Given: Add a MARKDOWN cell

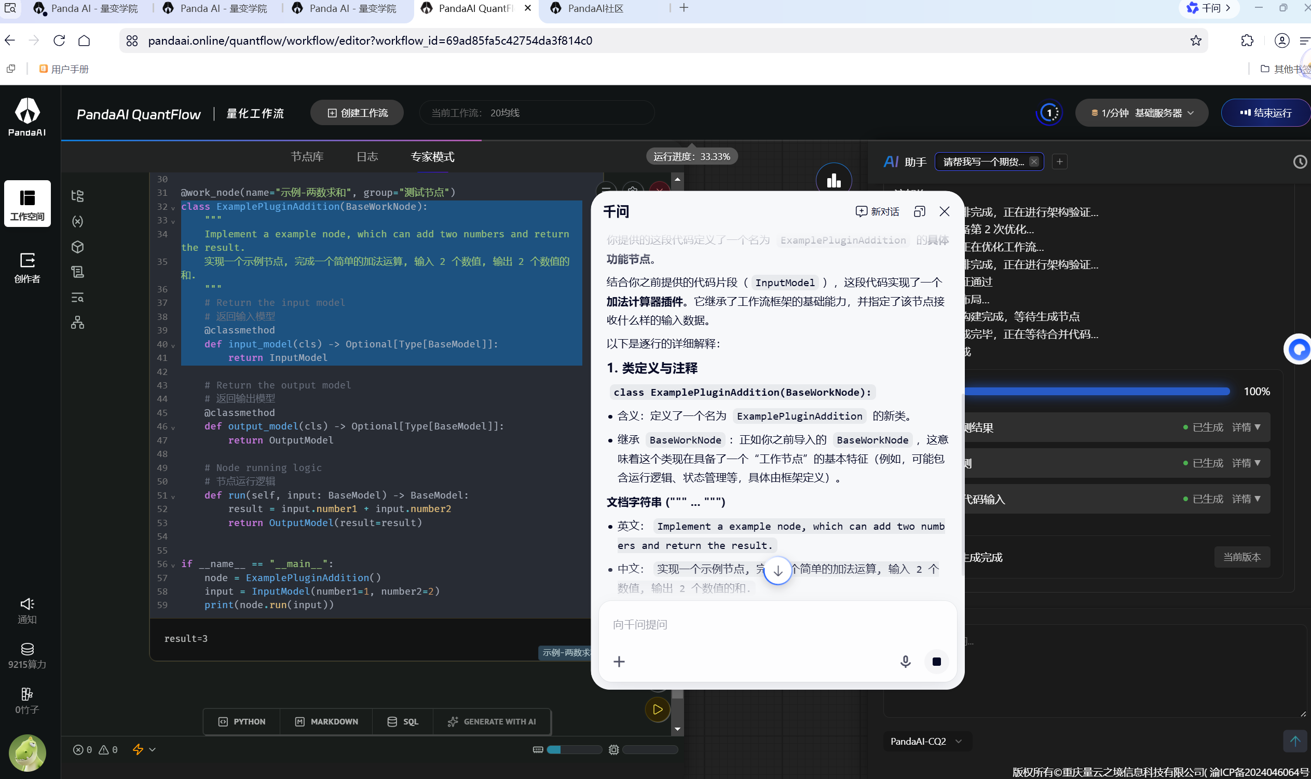Looking at the screenshot, I should click(x=326, y=722).
